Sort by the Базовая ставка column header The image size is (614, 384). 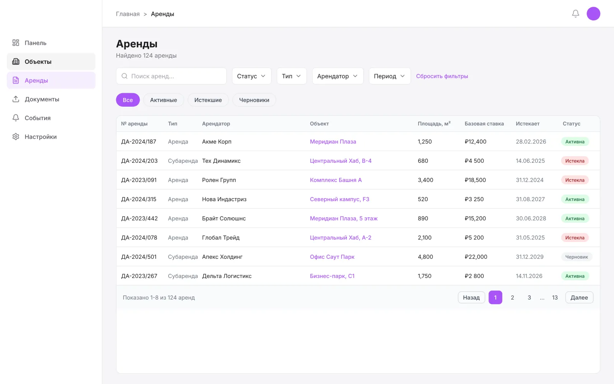click(484, 124)
